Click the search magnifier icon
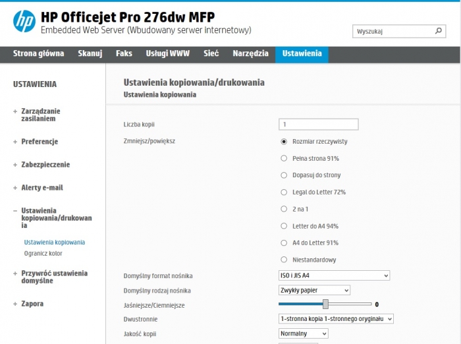 [x=439, y=31]
